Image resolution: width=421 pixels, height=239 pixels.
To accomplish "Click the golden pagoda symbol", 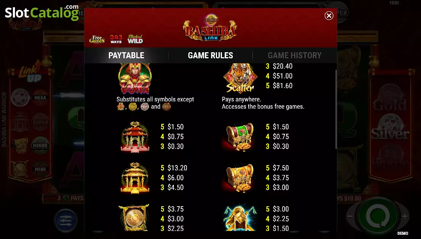I will tap(135, 178).
